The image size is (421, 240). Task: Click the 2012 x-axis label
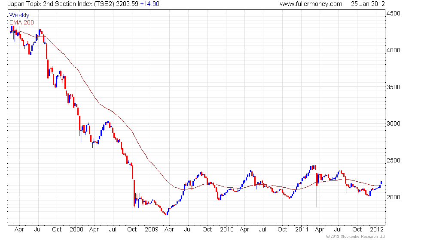[x=377, y=230]
